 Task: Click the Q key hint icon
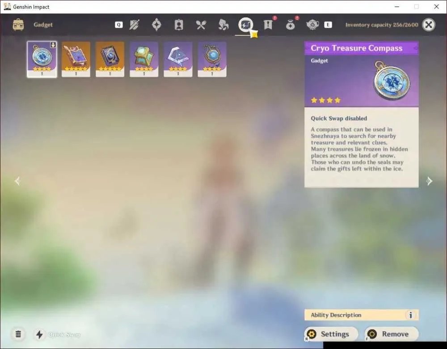(118, 25)
